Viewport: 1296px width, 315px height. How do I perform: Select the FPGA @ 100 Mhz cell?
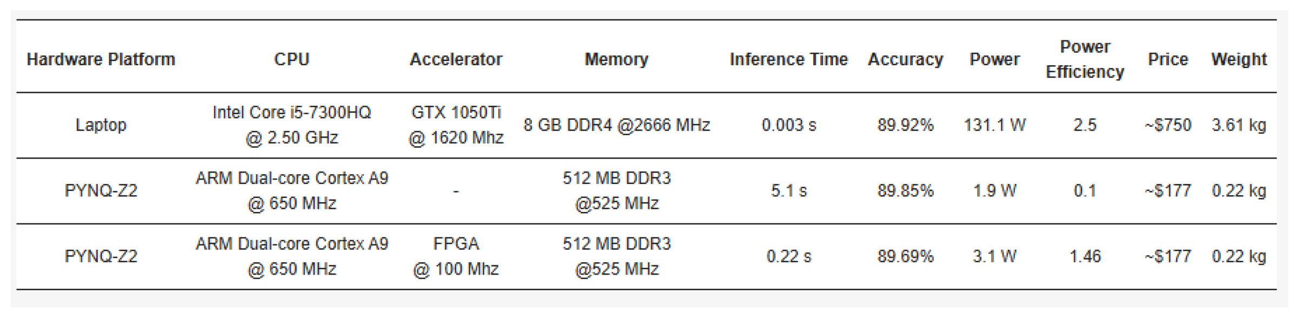click(456, 256)
